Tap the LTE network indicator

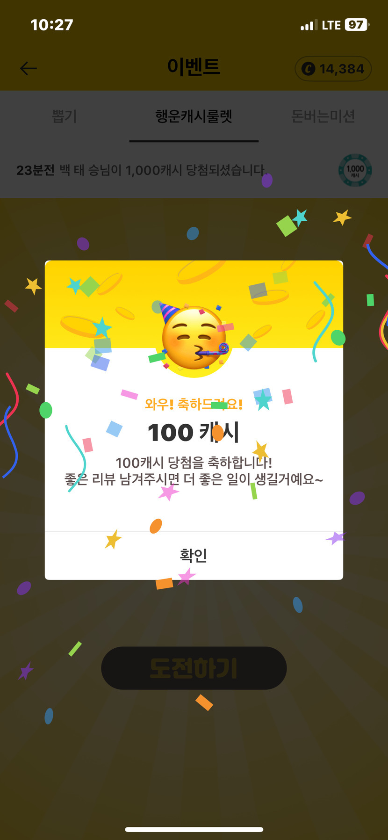(x=331, y=25)
